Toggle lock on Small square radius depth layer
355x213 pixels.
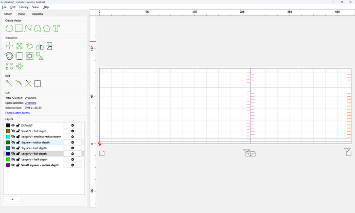click(18, 165)
